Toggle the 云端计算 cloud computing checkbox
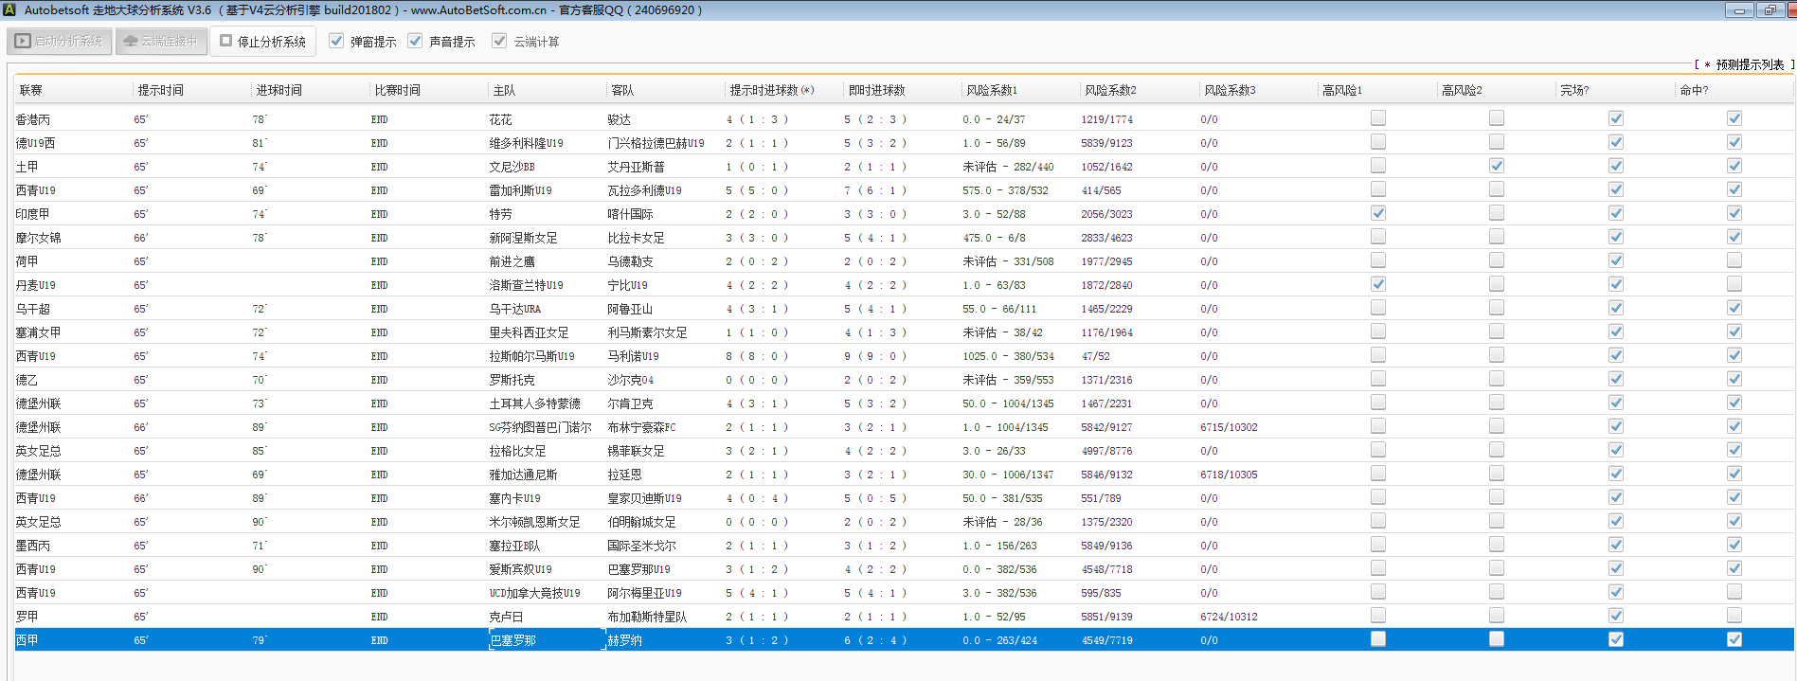1797x681 pixels. pyautogui.click(x=499, y=41)
